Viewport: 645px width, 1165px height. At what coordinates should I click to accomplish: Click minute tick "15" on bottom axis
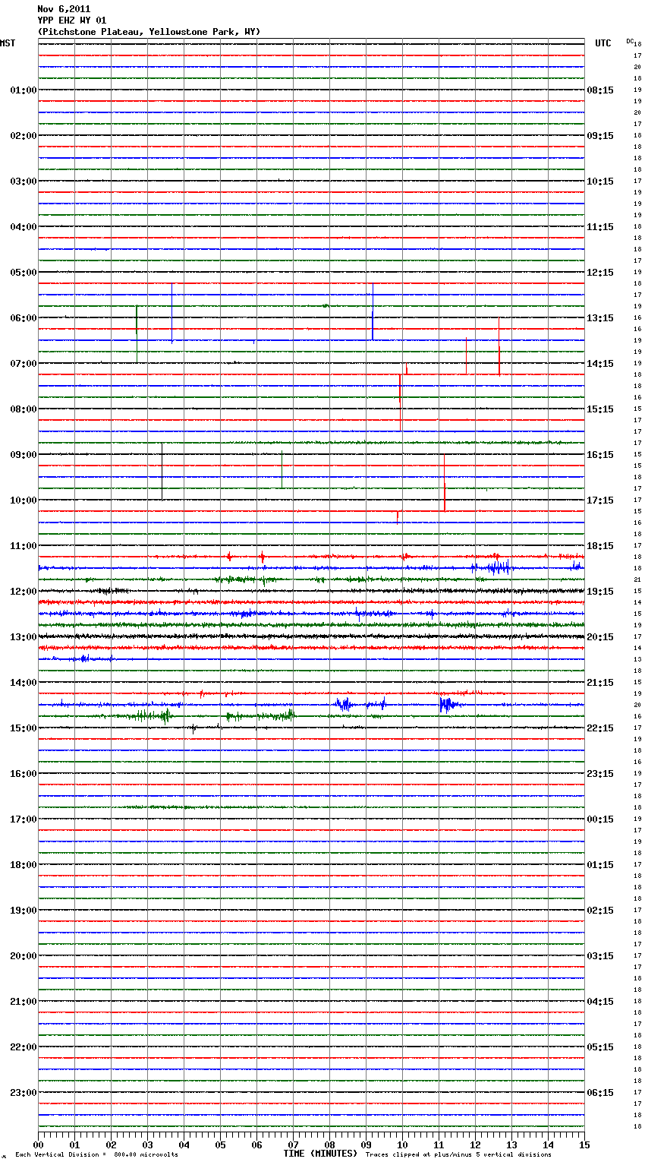pyautogui.click(x=584, y=1144)
